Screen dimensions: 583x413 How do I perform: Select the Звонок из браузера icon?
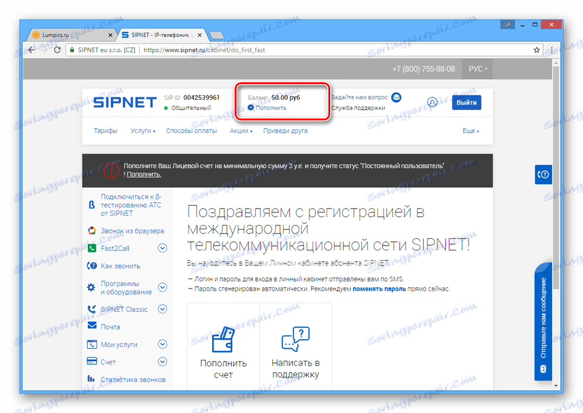pos(93,230)
